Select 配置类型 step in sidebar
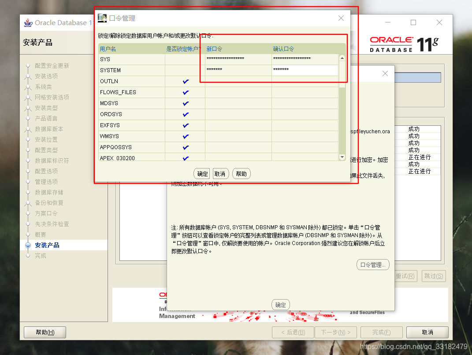This screenshot has height=355, width=472. 46,150
